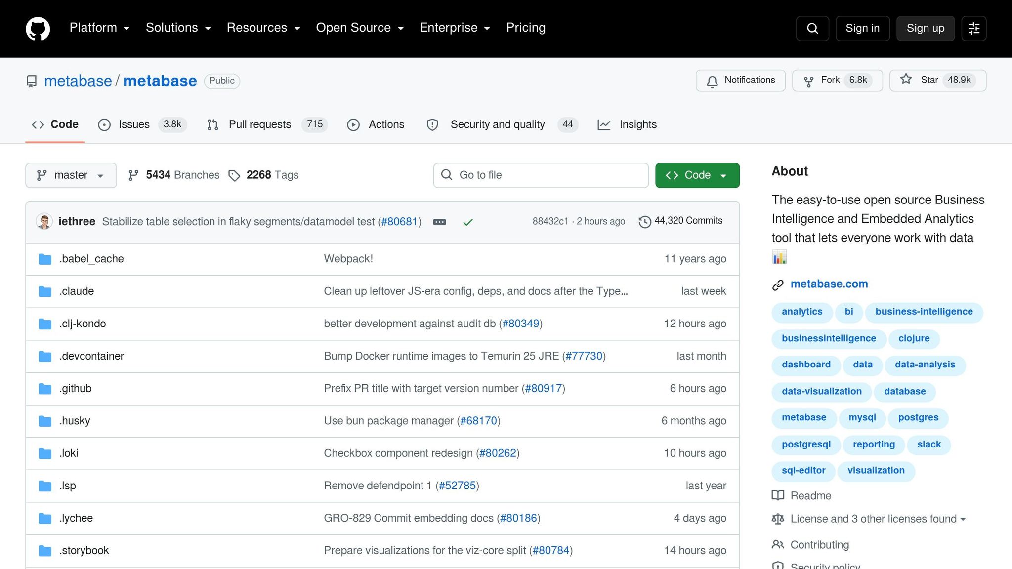Open the commit history clock icon
1012x569 pixels.
pos(644,222)
